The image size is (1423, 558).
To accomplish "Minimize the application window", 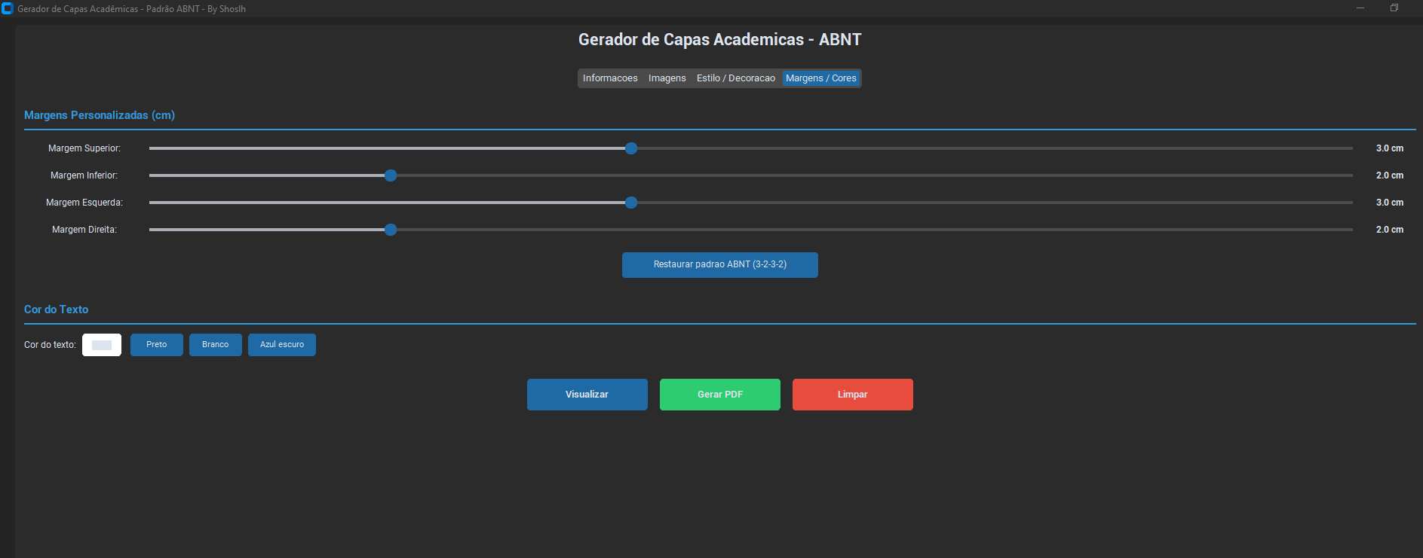I will [1360, 8].
